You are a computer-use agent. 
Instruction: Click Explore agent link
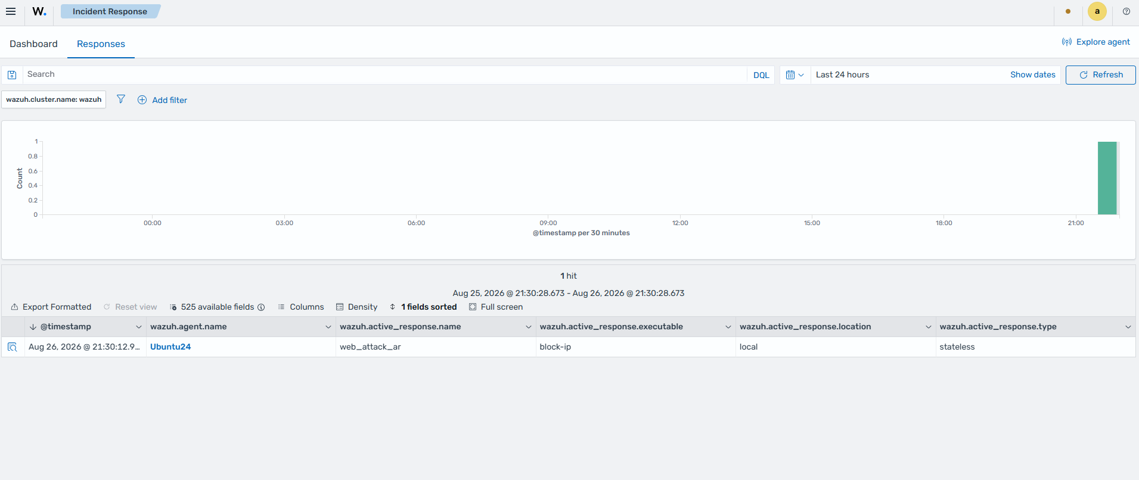(x=1095, y=42)
